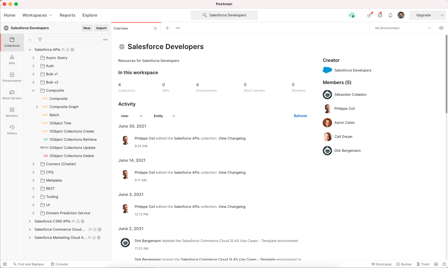Open the User activity filter dropdown

tap(132, 116)
